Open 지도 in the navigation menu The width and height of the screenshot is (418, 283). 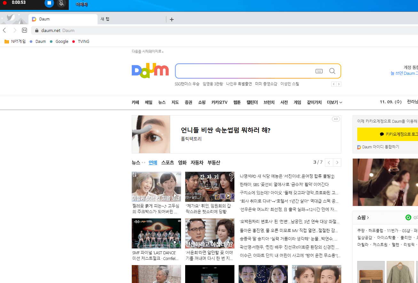pyautogui.click(x=175, y=102)
